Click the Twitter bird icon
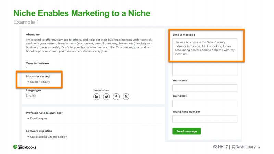Viewport: 274px width, 154px height. [107, 97]
